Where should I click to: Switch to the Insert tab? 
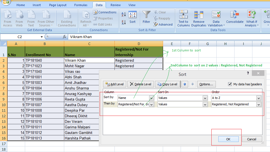click(x=37, y=5)
